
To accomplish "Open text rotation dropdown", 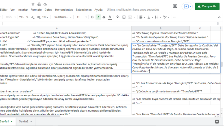I will (x=166, y=17).
